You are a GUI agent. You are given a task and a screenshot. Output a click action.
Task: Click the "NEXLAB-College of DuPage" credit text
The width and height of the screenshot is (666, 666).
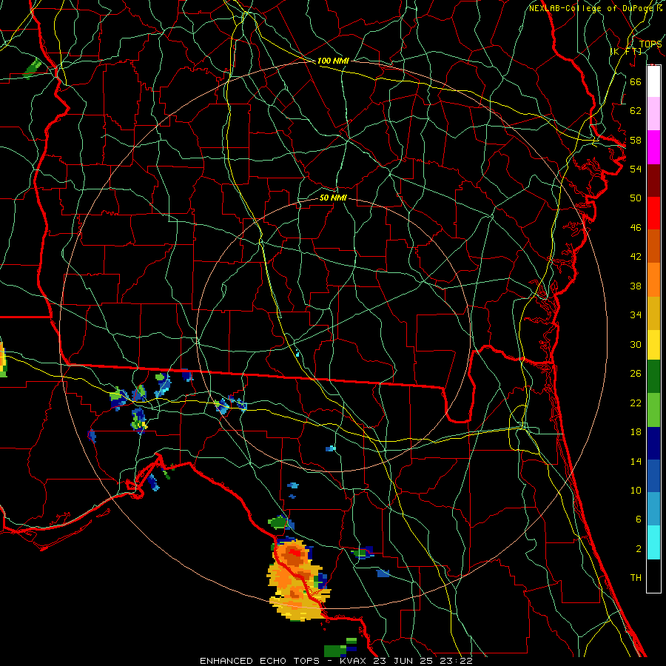pyautogui.click(x=593, y=8)
